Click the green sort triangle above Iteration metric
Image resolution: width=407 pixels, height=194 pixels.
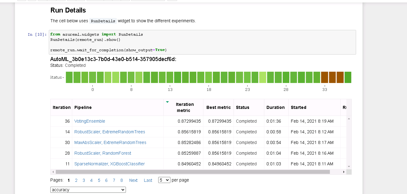tap(167, 102)
